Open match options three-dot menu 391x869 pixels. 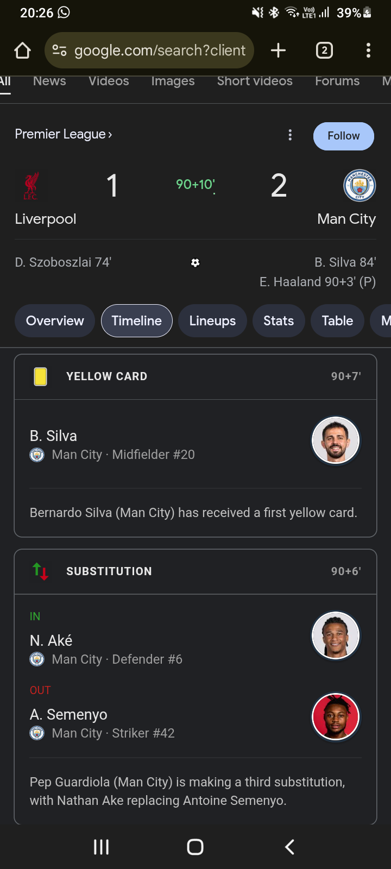(290, 135)
